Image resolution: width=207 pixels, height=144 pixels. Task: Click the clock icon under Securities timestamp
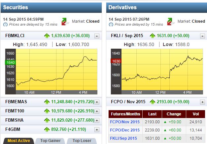click(x=5, y=25)
